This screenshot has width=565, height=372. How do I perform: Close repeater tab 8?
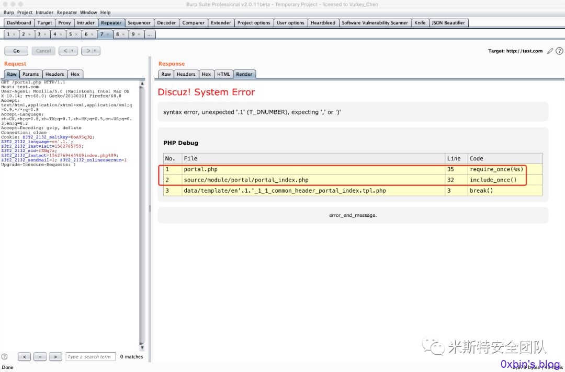click(x=123, y=34)
